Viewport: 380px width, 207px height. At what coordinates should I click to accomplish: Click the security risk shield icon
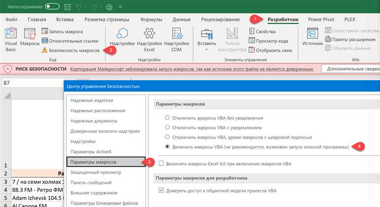pos(8,69)
